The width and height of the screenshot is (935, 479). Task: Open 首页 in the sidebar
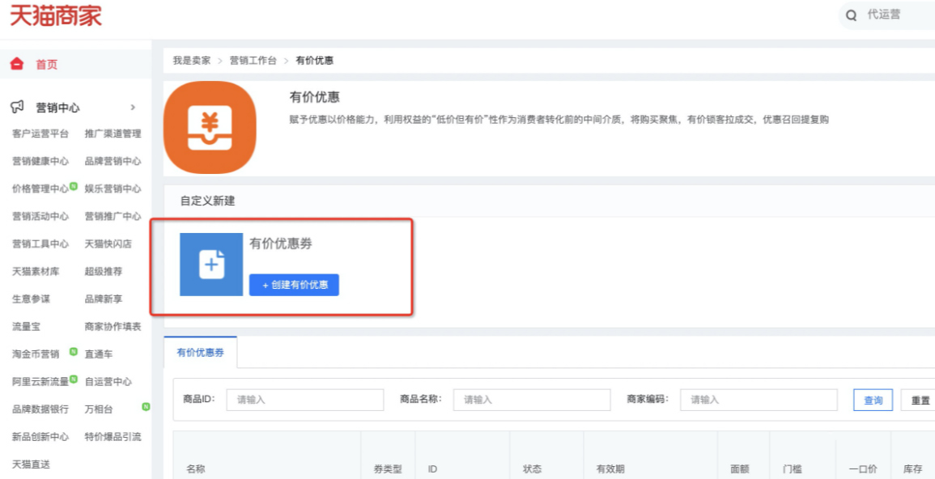pyautogui.click(x=46, y=65)
